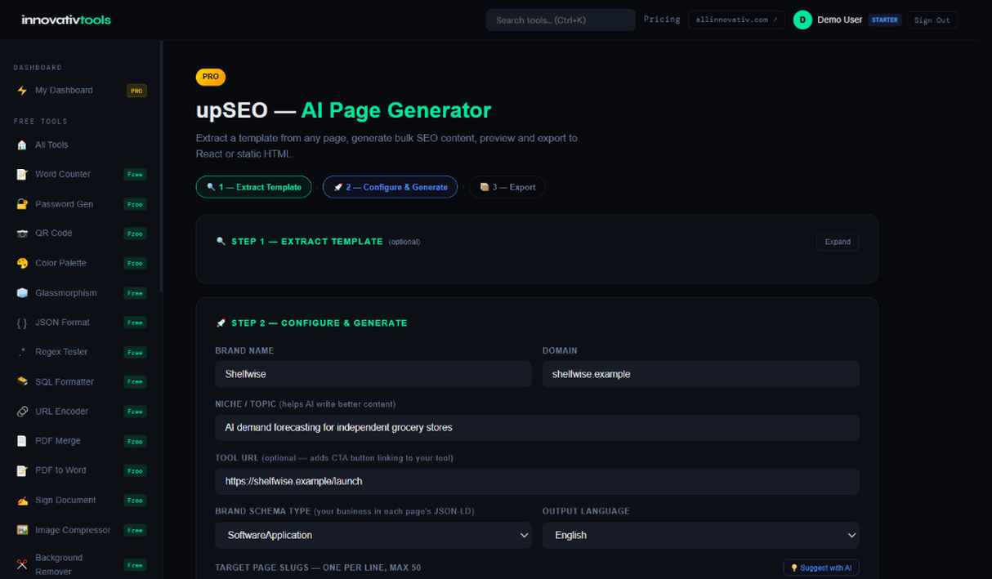Image resolution: width=992 pixels, height=579 pixels.
Task: Open the allinnovativ.com external link
Action: point(736,20)
